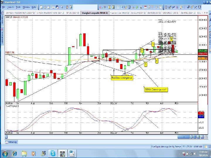Open the Windows Start menu
Image resolution: width=211 pixels, height=158 pixels.
(5, 153)
